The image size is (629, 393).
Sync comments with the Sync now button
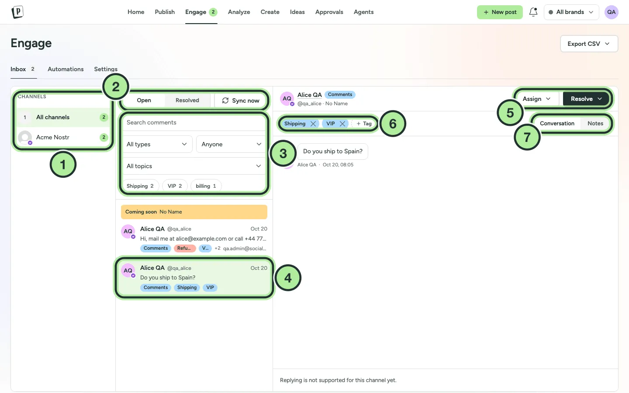241,100
